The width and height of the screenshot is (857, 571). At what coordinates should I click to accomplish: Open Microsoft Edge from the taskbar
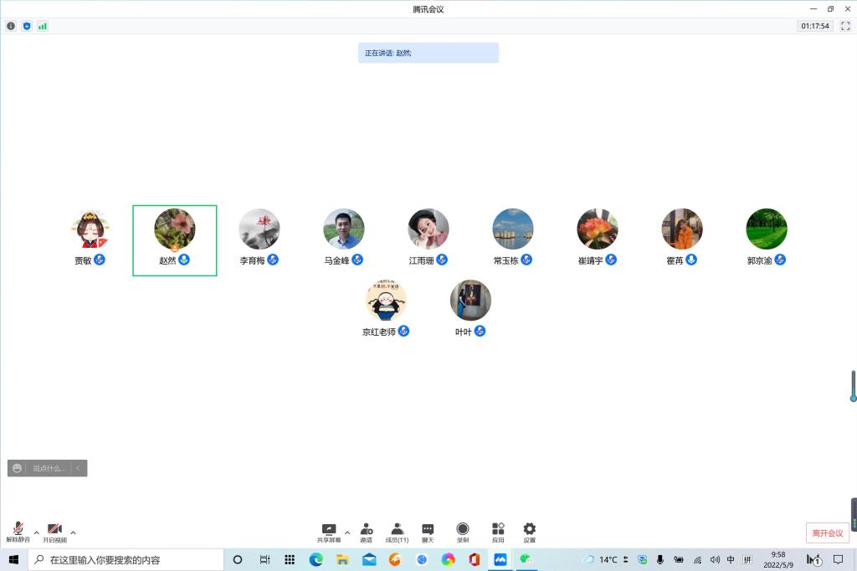pyautogui.click(x=316, y=559)
